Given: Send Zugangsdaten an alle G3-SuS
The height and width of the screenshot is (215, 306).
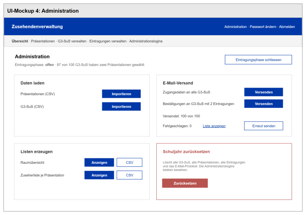Looking at the screenshot, I should click(x=263, y=92).
